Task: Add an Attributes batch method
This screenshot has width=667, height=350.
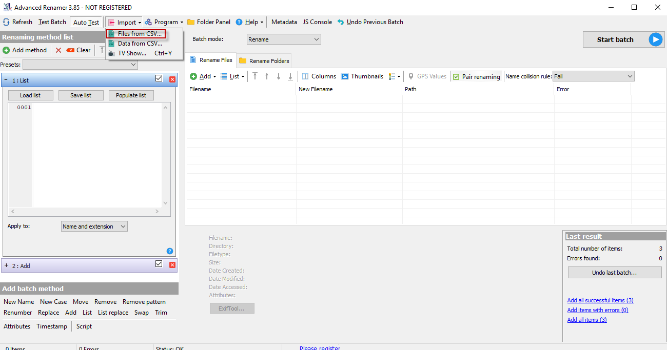Action: click(x=17, y=326)
